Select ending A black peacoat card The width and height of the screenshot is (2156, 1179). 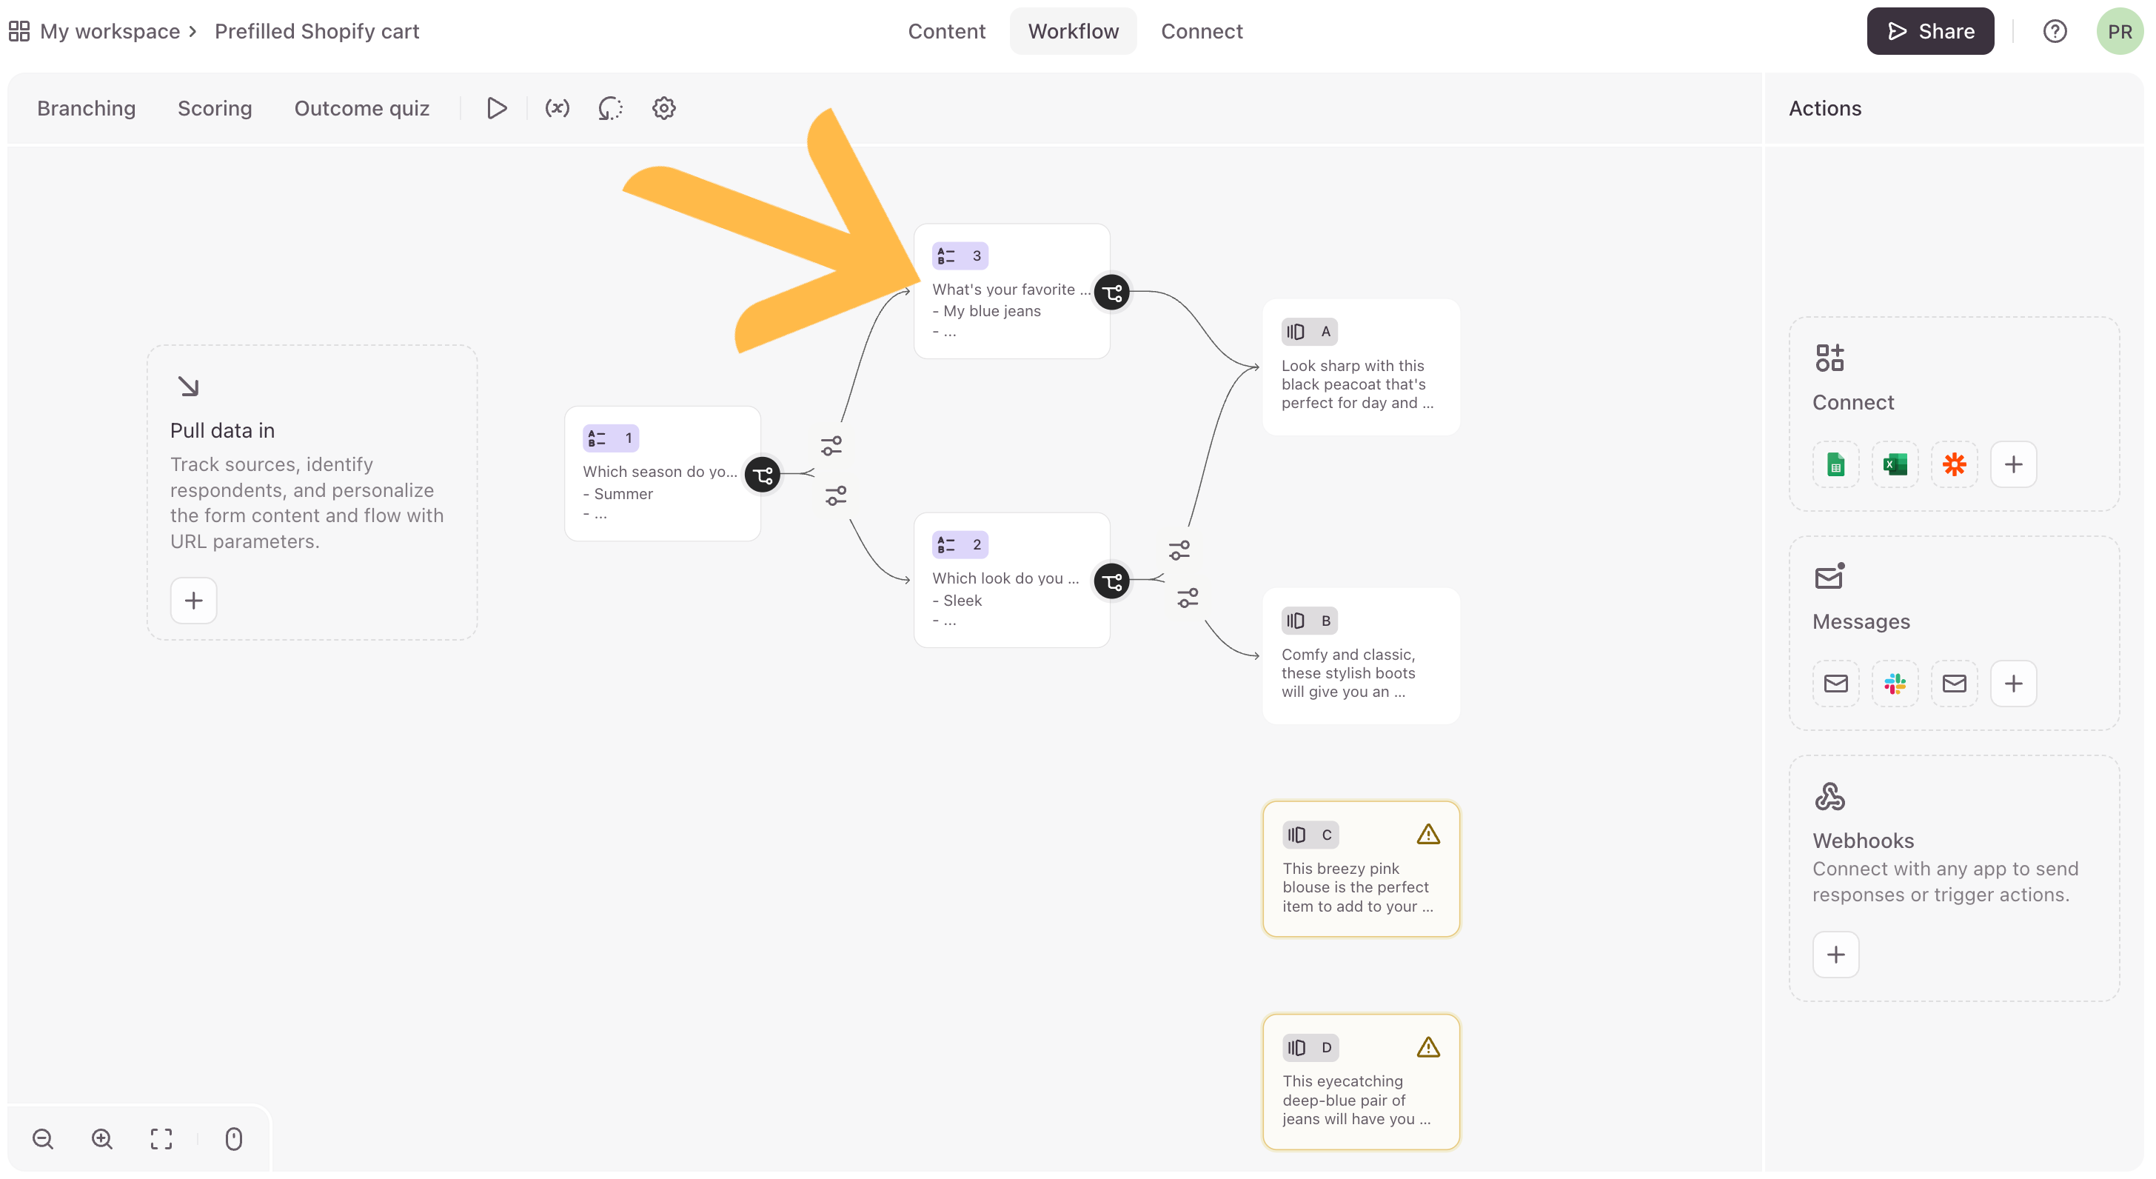[x=1361, y=367]
